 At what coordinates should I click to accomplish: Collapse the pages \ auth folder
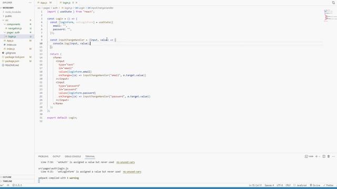tap(13, 33)
